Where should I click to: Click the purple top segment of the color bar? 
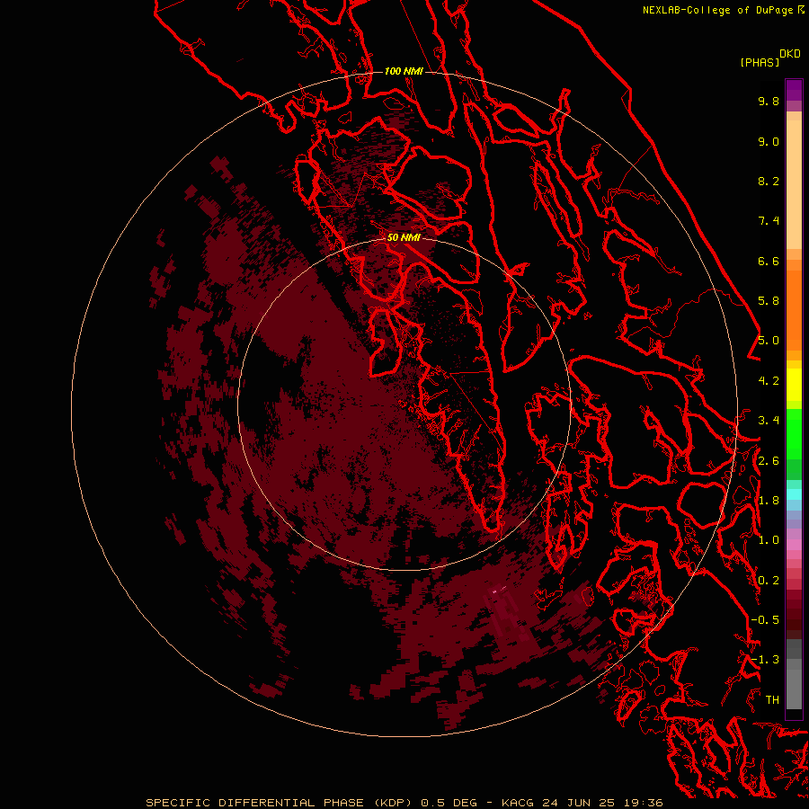(794, 91)
